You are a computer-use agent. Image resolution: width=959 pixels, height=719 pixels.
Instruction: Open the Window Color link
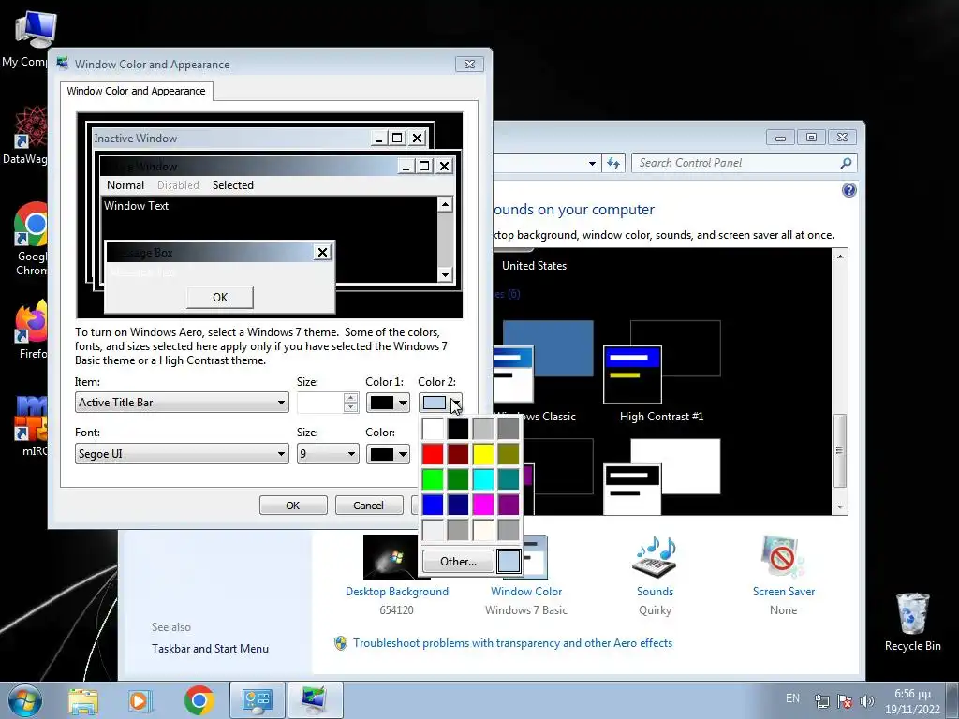click(526, 592)
